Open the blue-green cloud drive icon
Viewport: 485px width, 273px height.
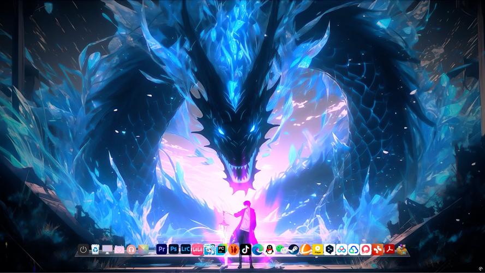click(354, 249)
